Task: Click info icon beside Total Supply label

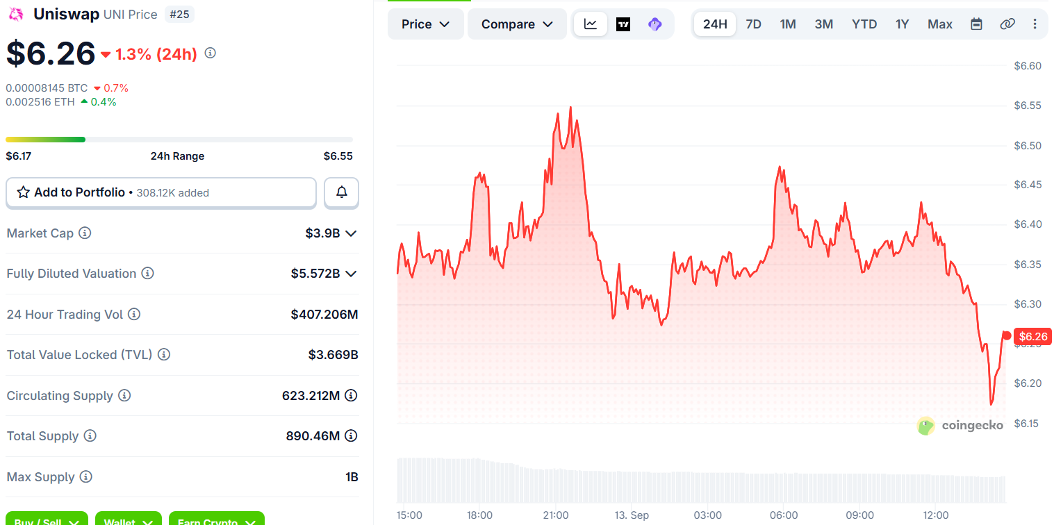Action: click(90, 436)
